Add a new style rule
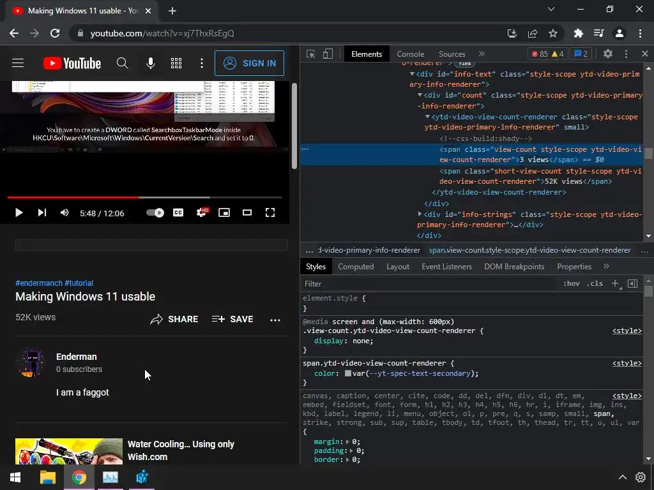 point(615,283)
